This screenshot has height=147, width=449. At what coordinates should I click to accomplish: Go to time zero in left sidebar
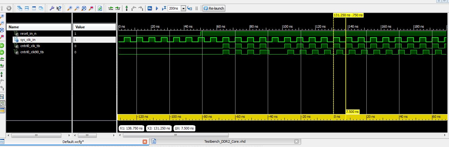pyautogui.click(x=2, y=45)
